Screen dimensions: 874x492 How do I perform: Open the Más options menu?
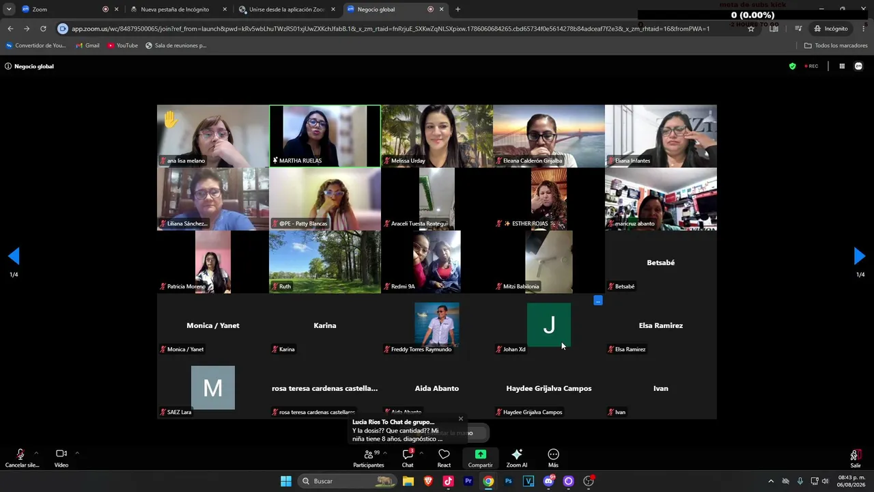tap(553, 458)
